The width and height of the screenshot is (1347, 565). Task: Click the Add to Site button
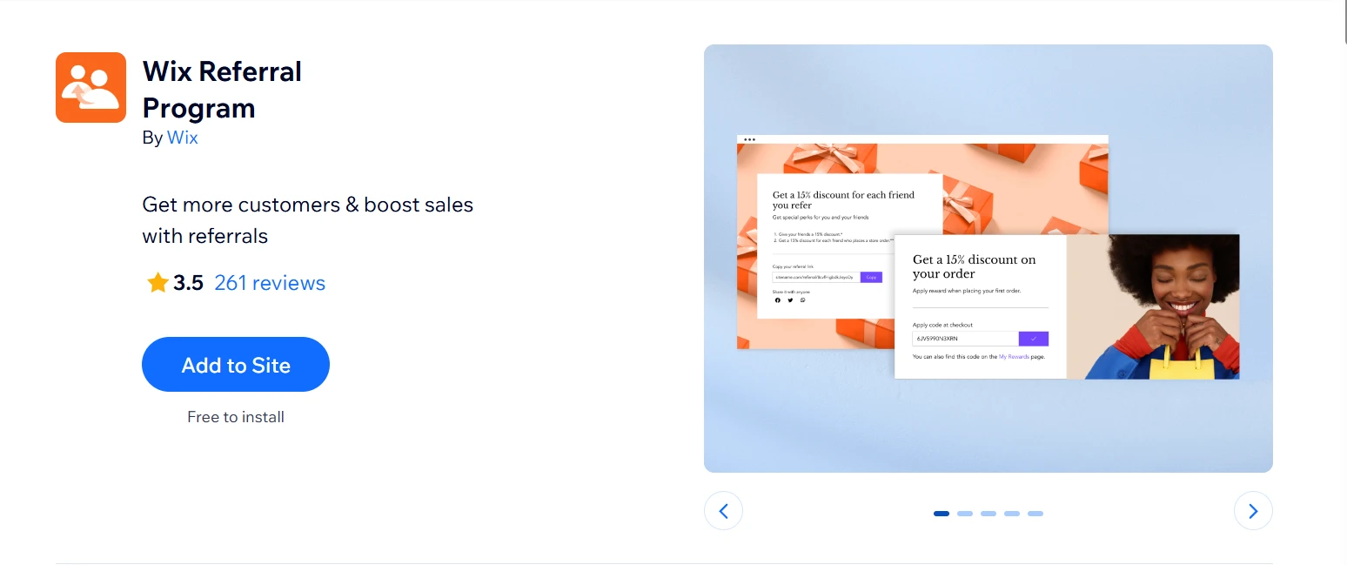pyautogui.click(x=236, y=365)
